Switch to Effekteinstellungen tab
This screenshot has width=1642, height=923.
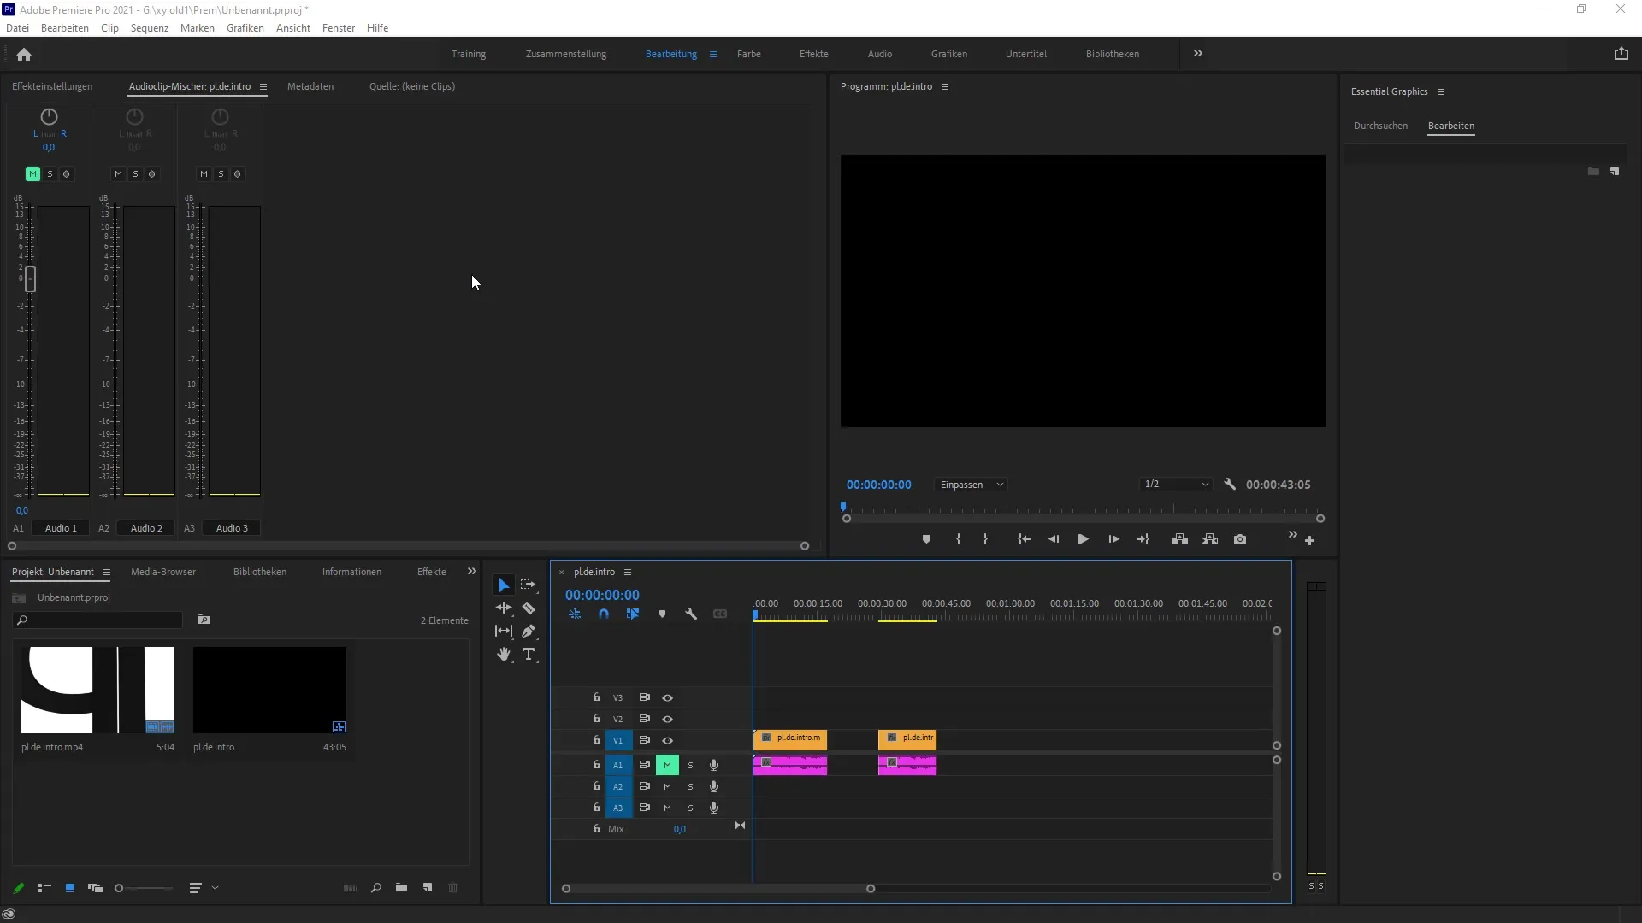(52, 86)
